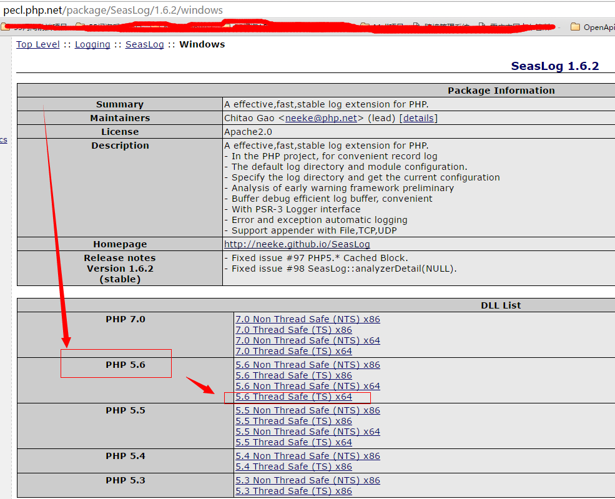Download 5.5 Non Thread Safe (NTS) x86 DLL

308,410
